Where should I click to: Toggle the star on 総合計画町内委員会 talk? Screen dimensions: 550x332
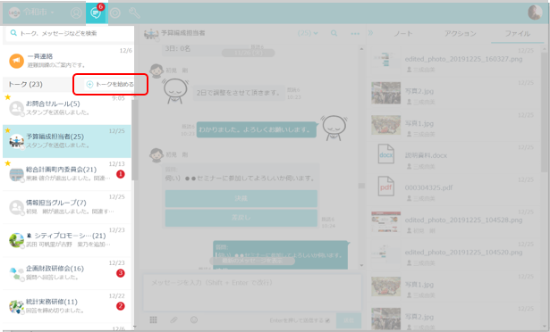pyautogui.click(x=8, y=163)
